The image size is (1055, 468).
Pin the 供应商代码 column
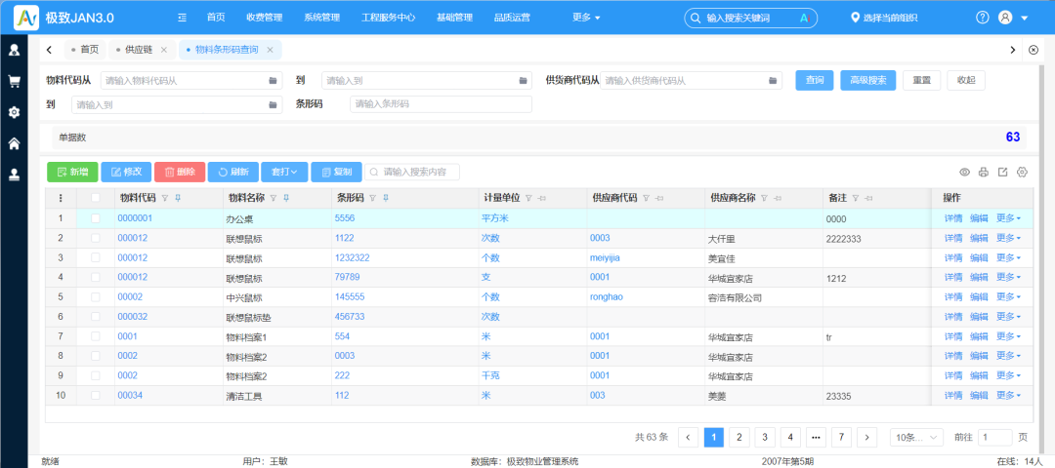tap(658, 198)
